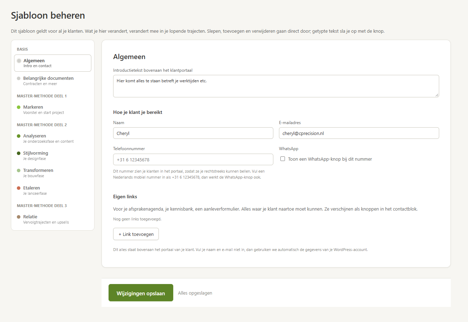
Task: Click the Naam field containing Cheryl
Action: [x=193, y=133]
